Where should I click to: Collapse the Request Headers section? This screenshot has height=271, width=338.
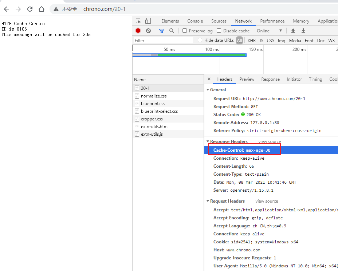(x=208, y=201)
